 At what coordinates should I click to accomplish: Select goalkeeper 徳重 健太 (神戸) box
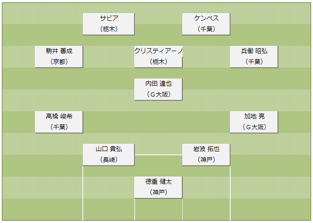tap(159, 187)
